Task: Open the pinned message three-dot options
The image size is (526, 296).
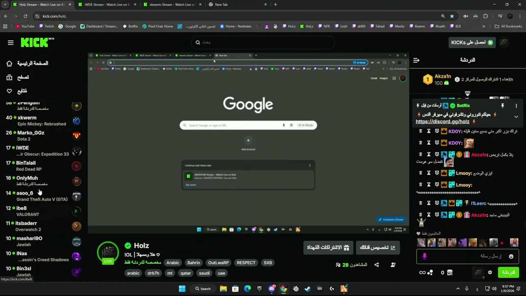Action: click(x=516, y=106)
